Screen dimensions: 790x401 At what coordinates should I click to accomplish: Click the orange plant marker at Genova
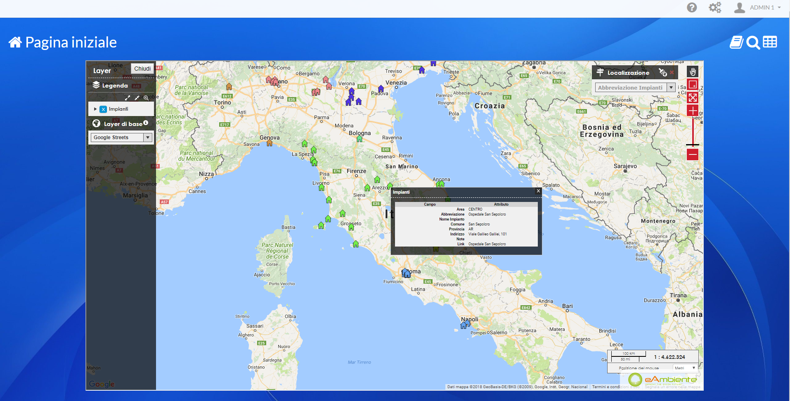coord(270,143)
